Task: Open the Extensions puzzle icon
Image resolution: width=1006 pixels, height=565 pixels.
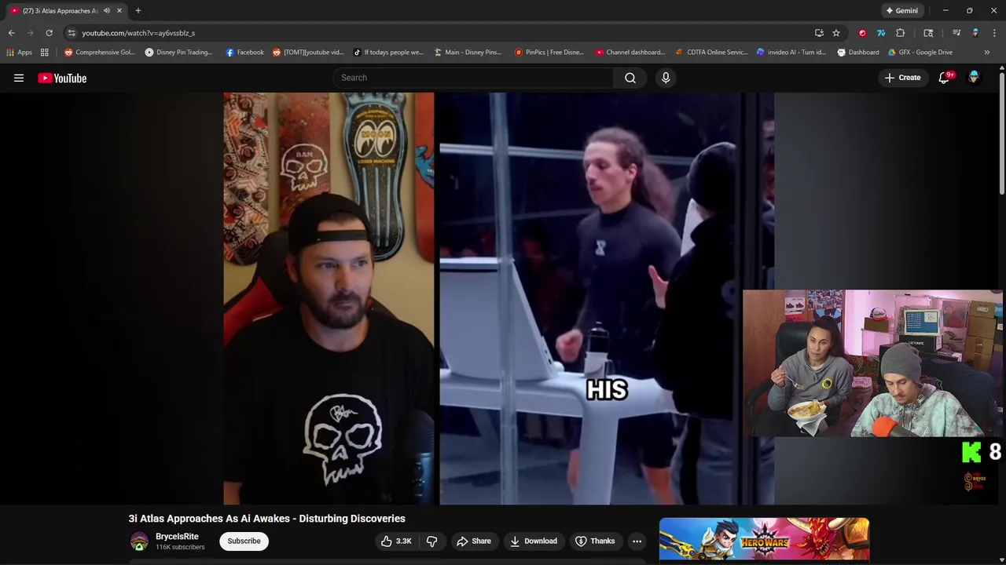Action: [901, 33]
